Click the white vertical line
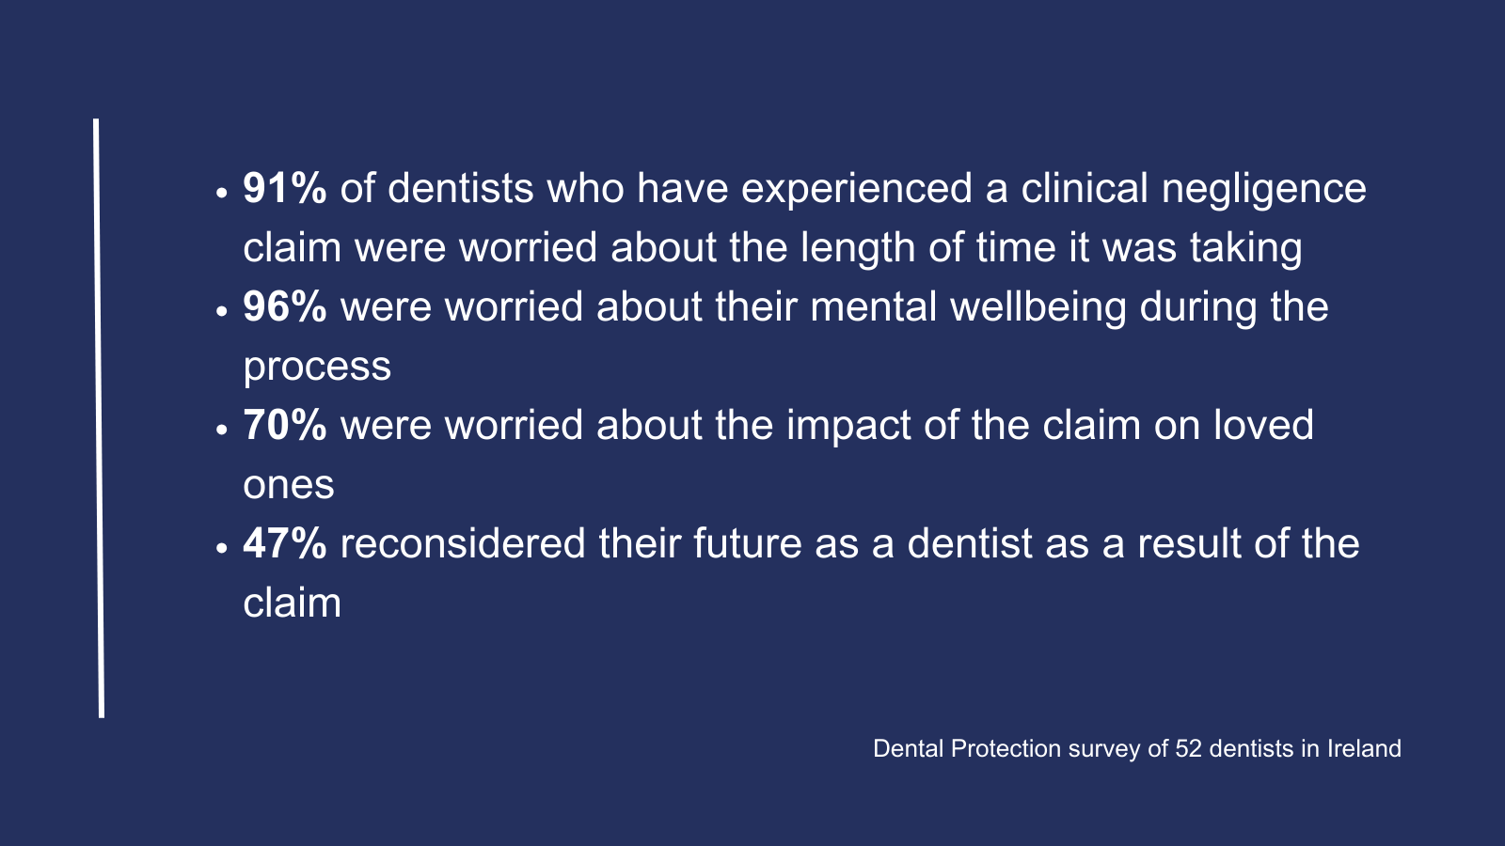Screen dimensions: 1505x846 point(99,418)
